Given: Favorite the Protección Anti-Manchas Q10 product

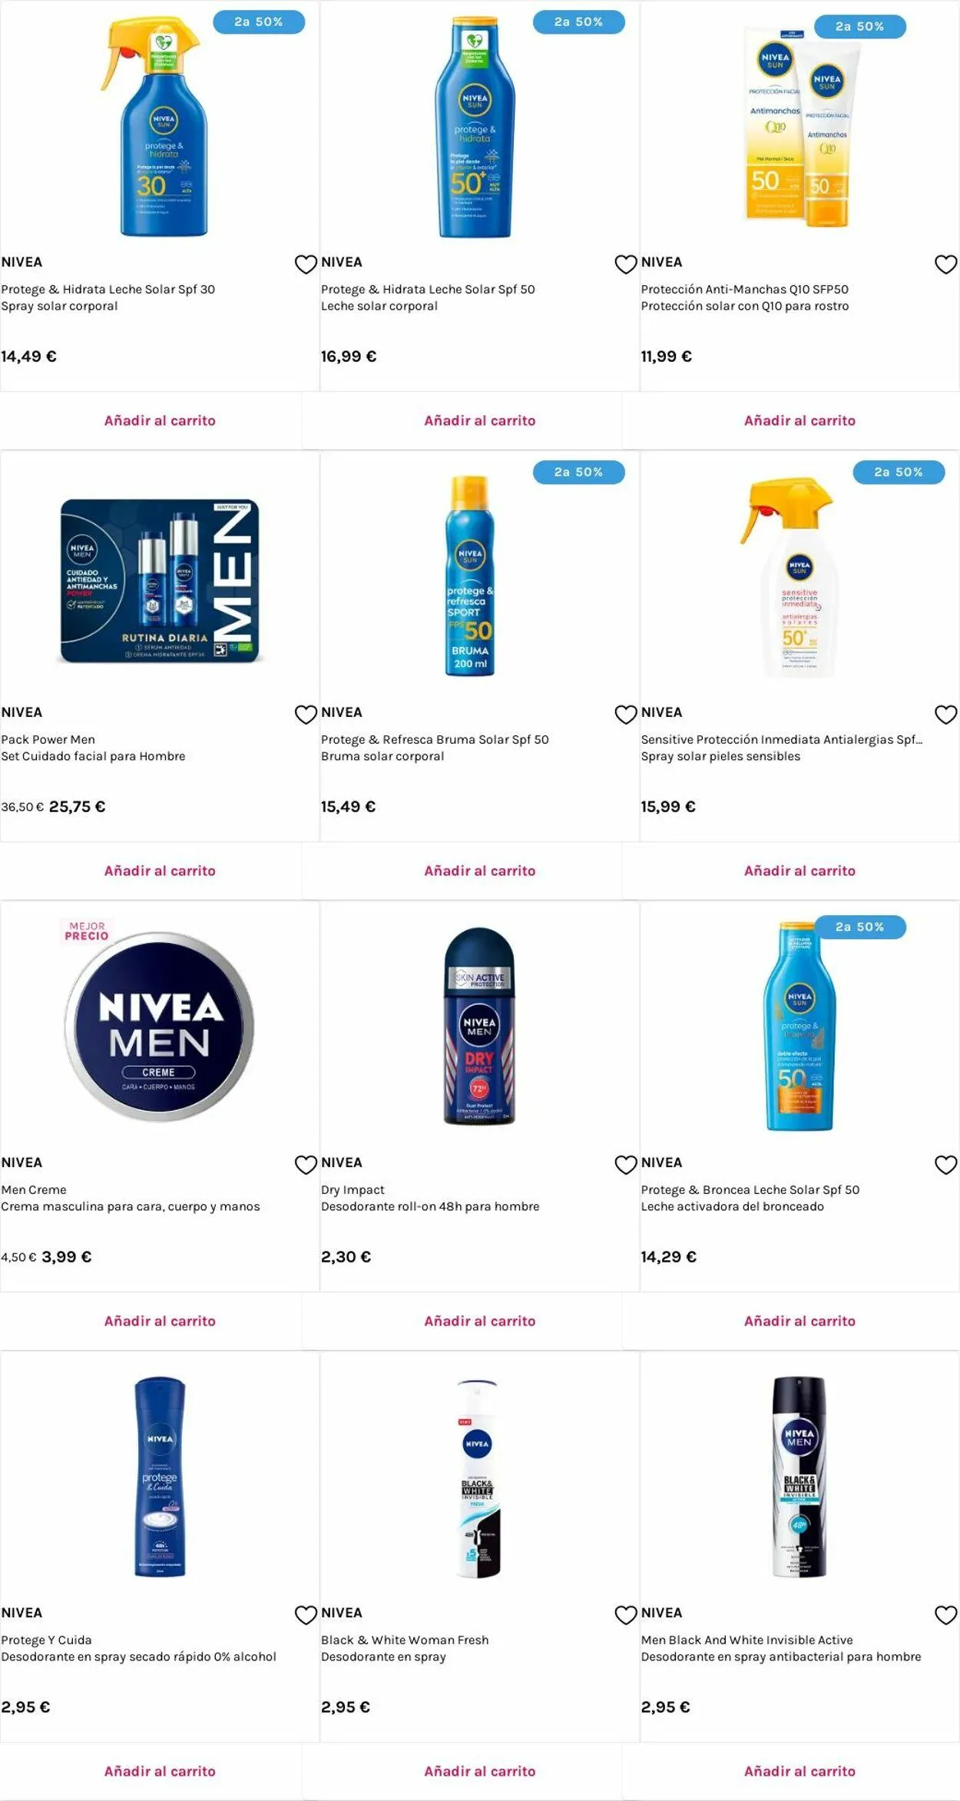Looking at the screenshot, I should tap(945, 264).
